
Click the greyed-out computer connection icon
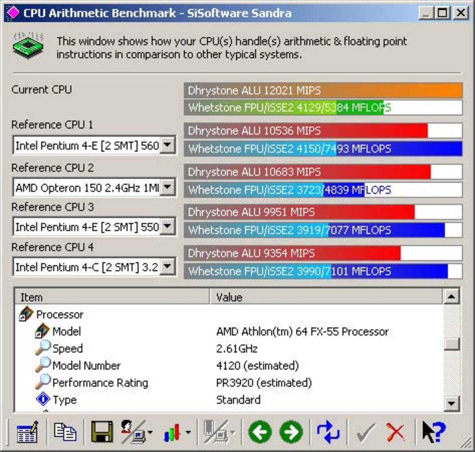[x=216, y=432]
